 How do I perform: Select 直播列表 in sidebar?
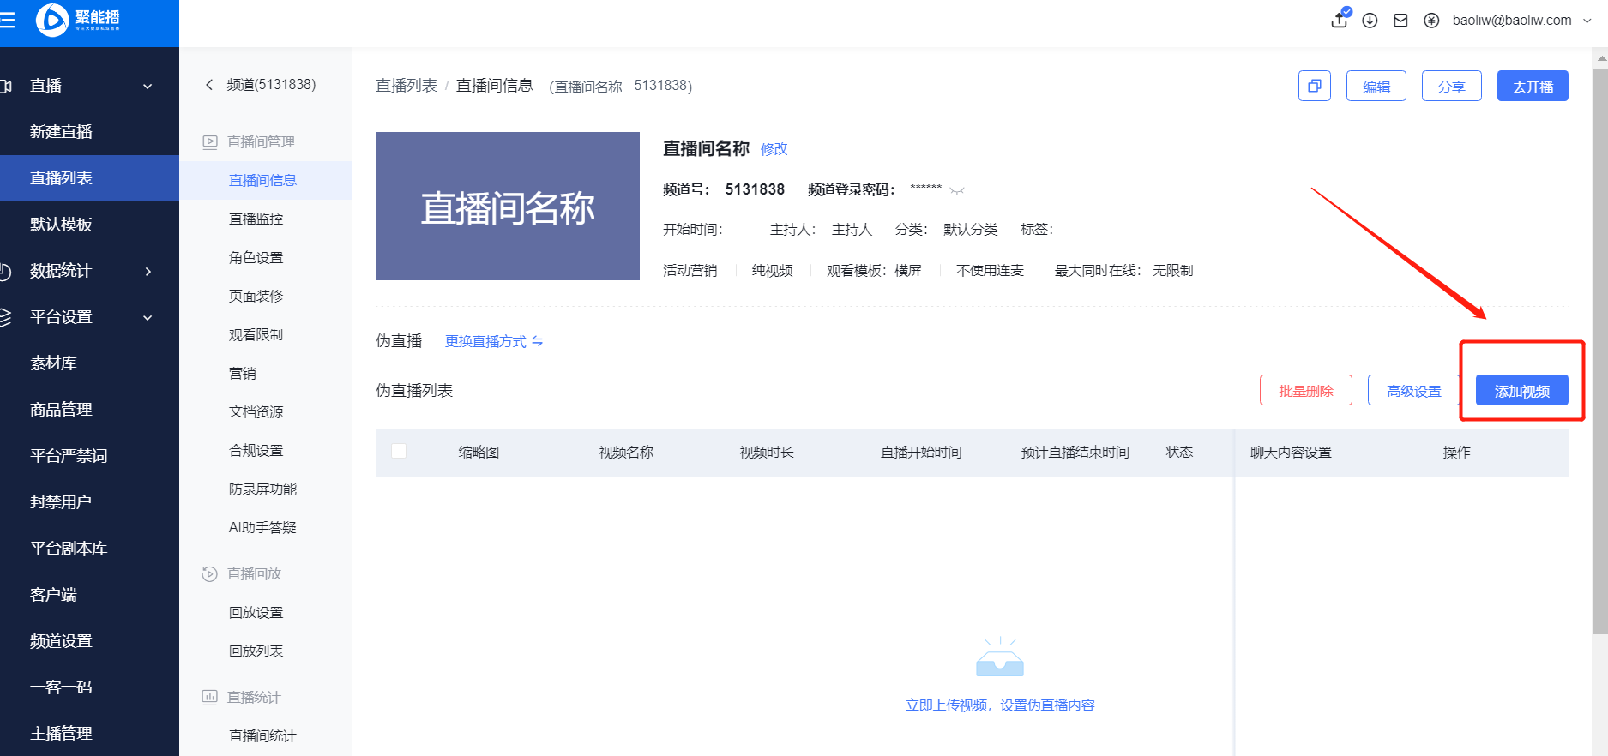click(89, 178)
